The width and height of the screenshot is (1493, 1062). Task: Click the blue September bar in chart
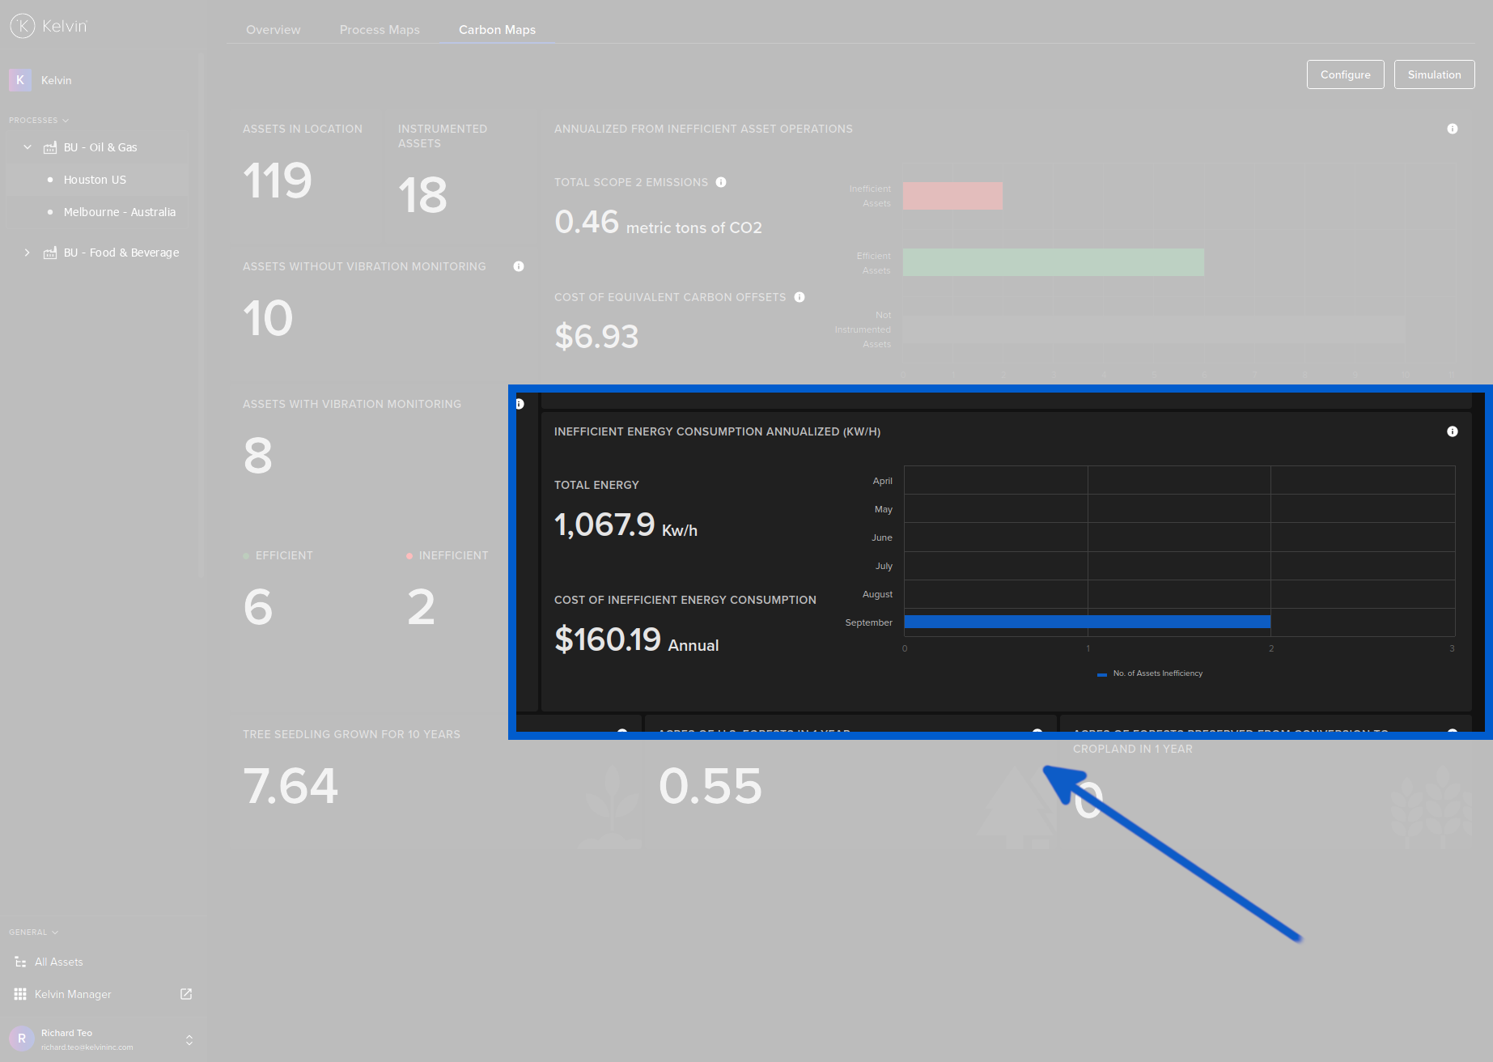click(x=1087, y=622)
